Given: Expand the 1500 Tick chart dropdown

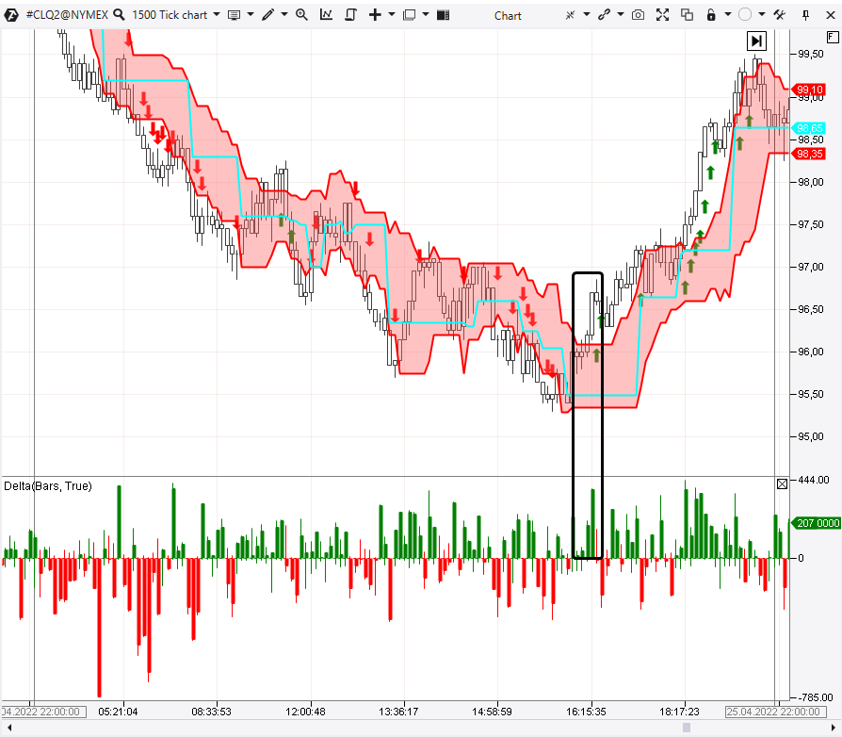Looking at the screenshot, I should pyautogui.click(x=218, y=15).
